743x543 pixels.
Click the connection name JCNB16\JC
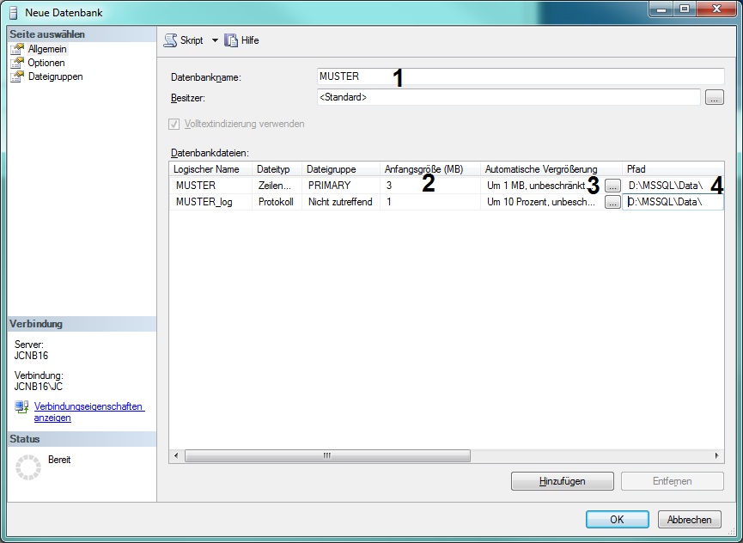[39, 386]
